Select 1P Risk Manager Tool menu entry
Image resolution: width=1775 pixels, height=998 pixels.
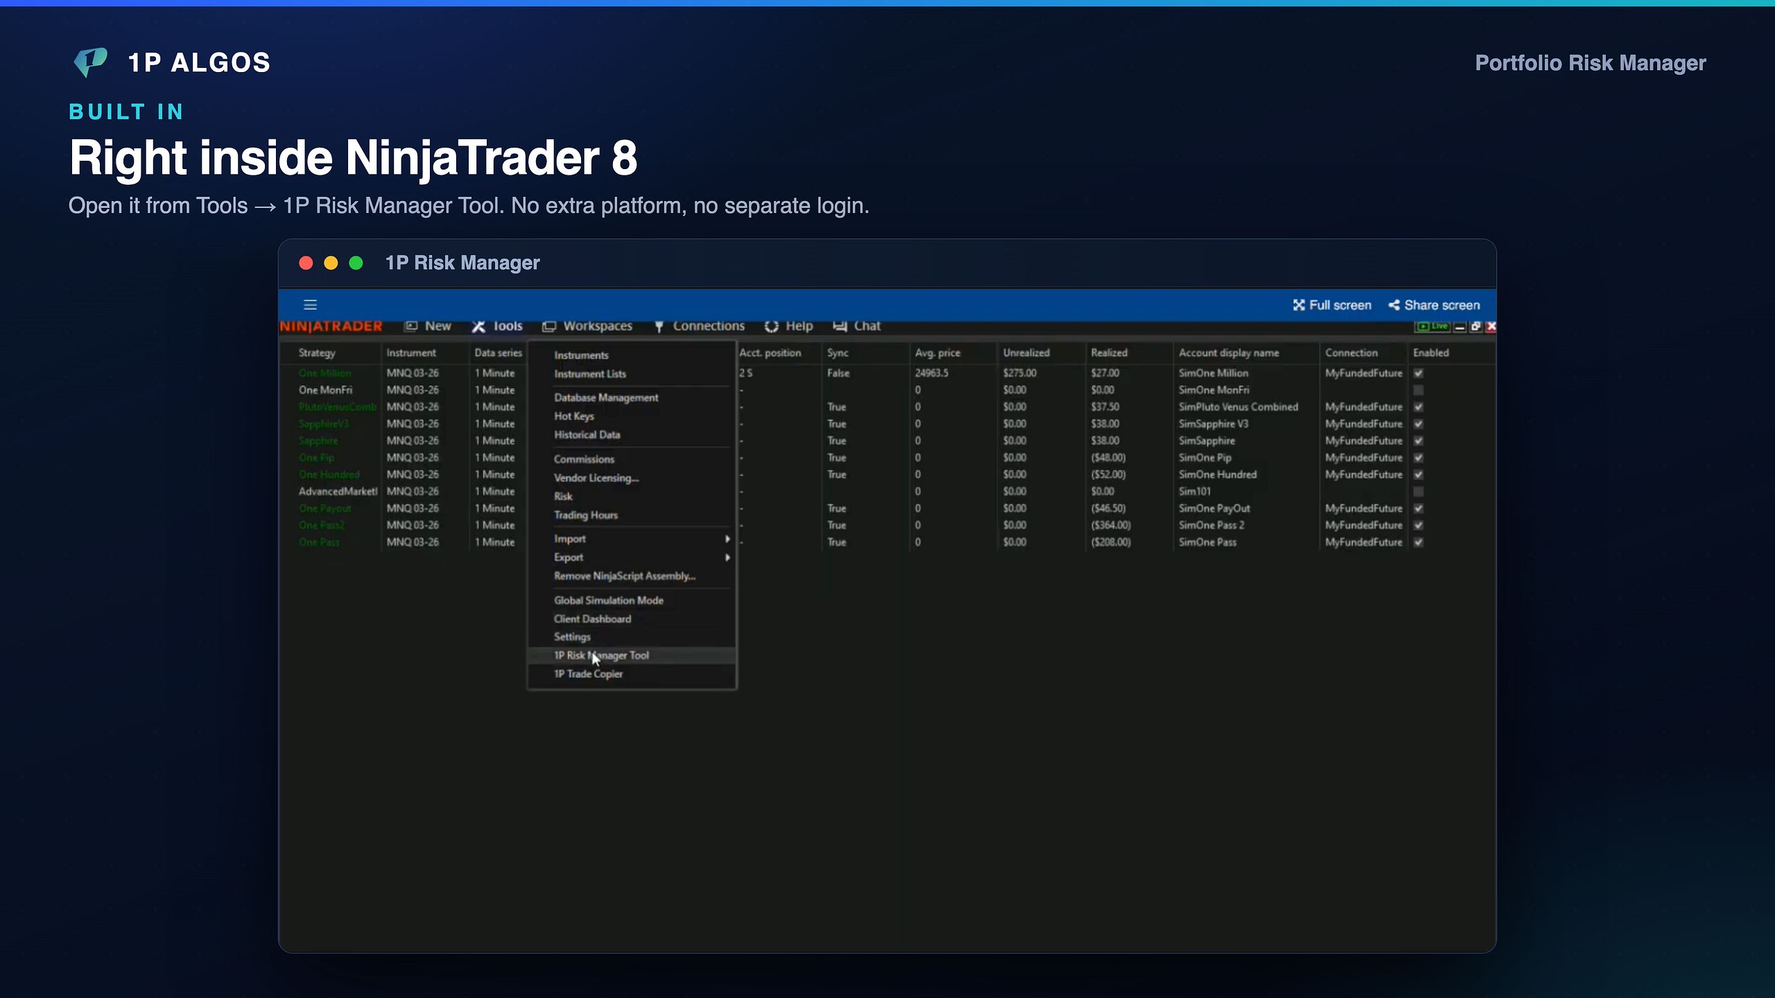click(x=632, y=655)
